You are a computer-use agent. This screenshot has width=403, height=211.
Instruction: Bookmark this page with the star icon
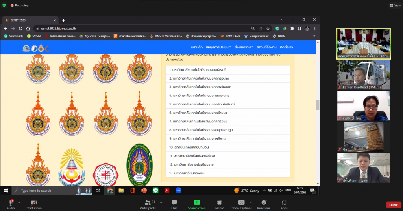[268, 28]
